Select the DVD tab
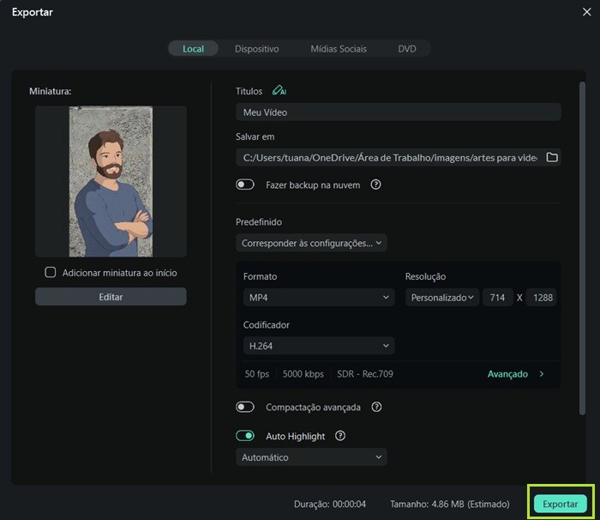This screenshot has height=520, width=600. (407, 49)
